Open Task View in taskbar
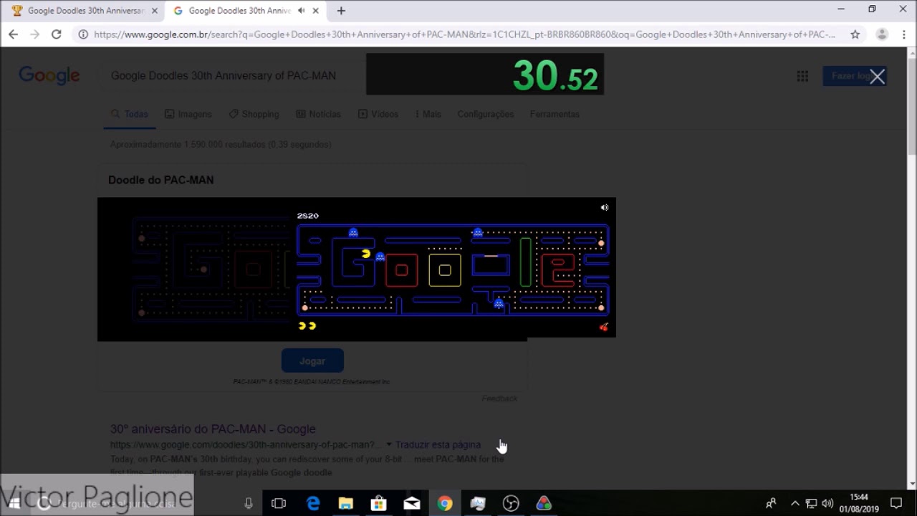Screen dimensions: 917x516 (279, 504)
